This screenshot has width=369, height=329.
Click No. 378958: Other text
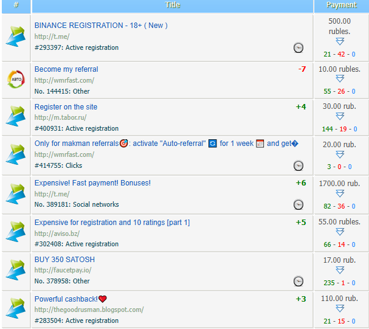tap(62, 281)
